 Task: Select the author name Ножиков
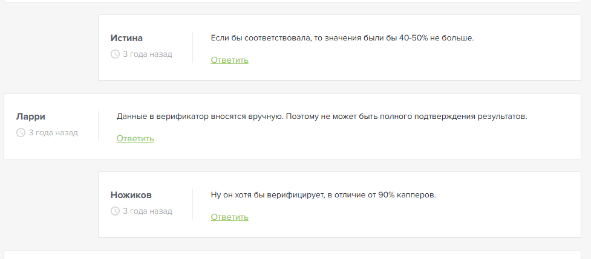(131, 195)
